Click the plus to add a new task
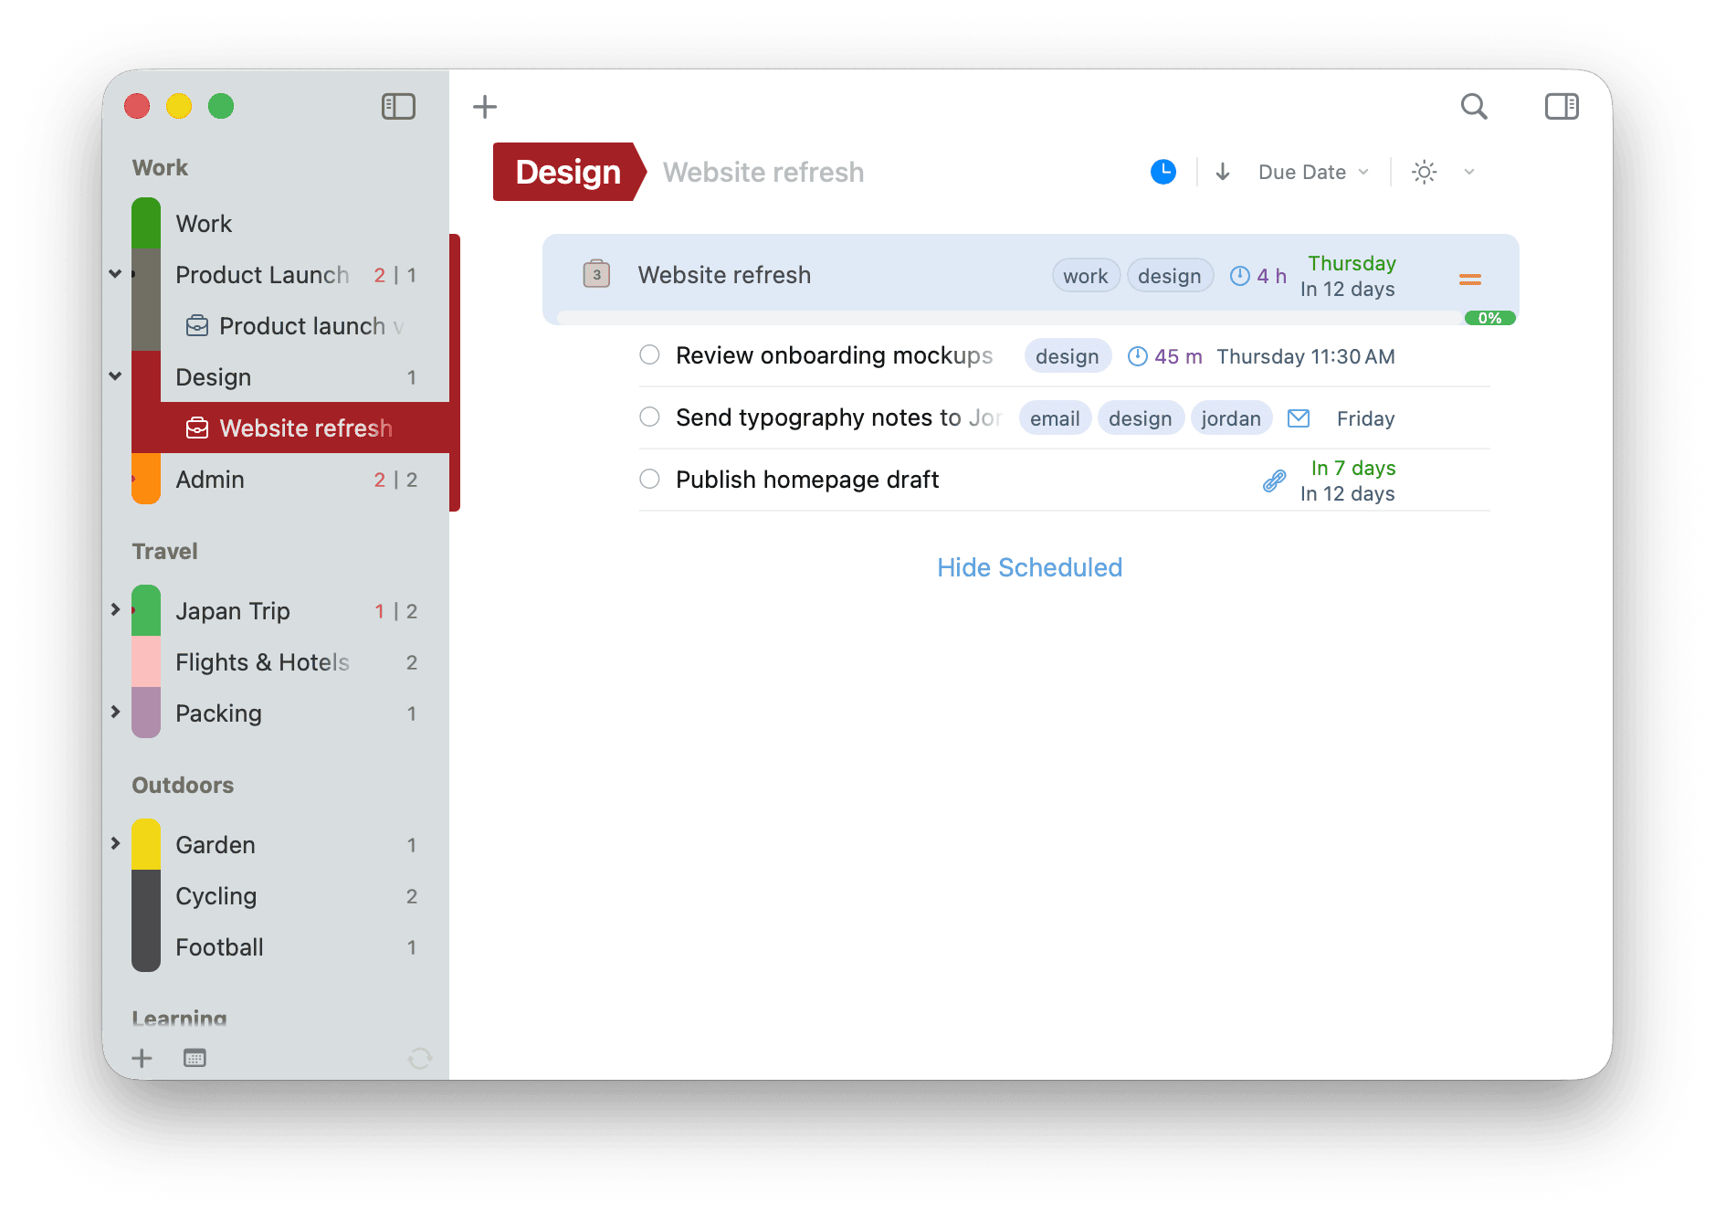1715x1215 pixels. click(485, 107)
